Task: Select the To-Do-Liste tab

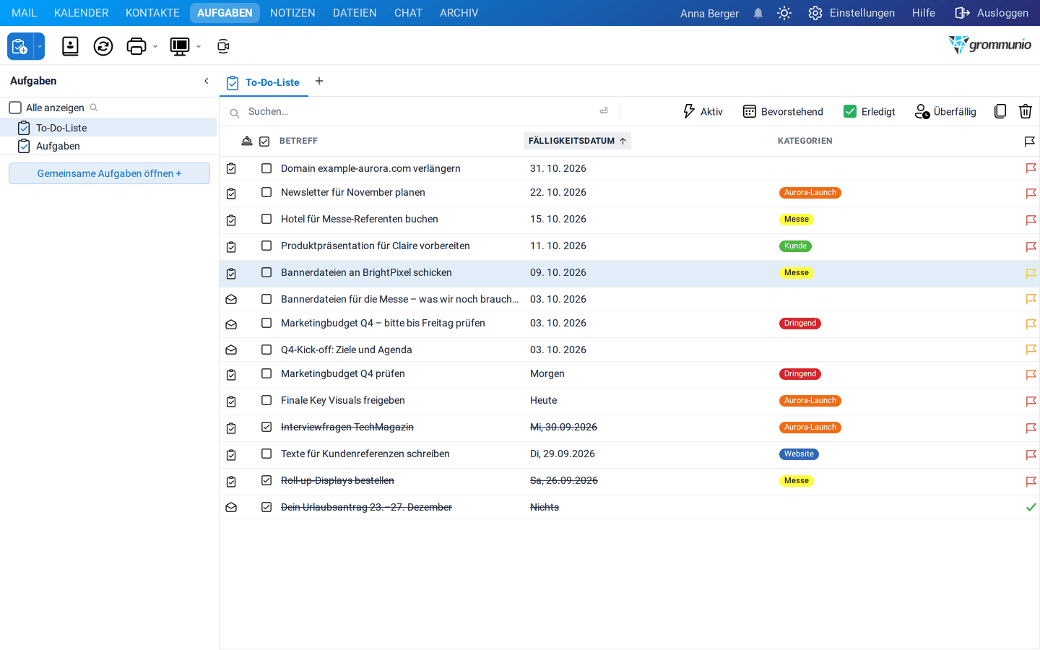Action: pyautogui.click(x=264, y=82)
